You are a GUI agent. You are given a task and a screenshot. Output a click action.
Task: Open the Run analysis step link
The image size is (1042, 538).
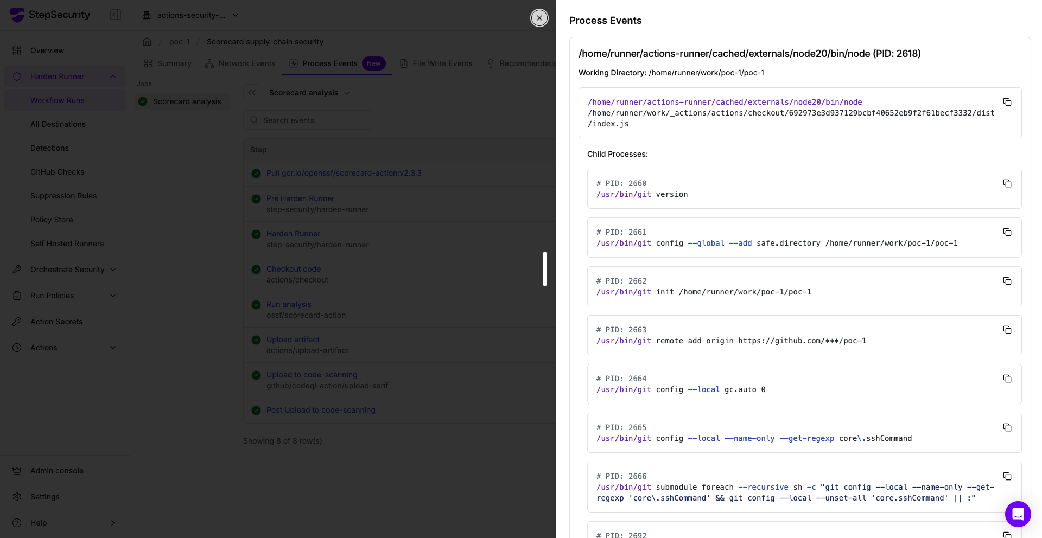[289, 304]
